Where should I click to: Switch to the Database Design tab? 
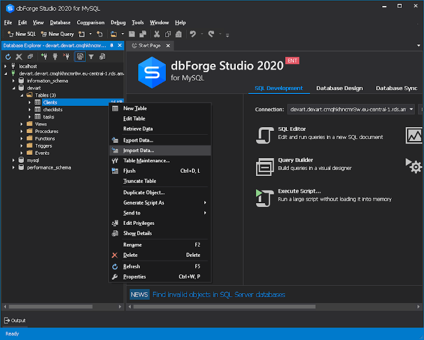point(339,89)
